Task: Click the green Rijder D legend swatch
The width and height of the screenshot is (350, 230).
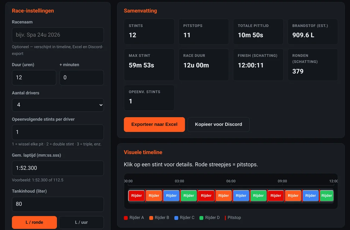Action: [202, 218]
